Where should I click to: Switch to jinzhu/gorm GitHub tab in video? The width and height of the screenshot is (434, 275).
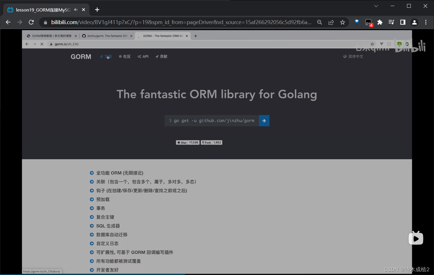tap(107, 36)
